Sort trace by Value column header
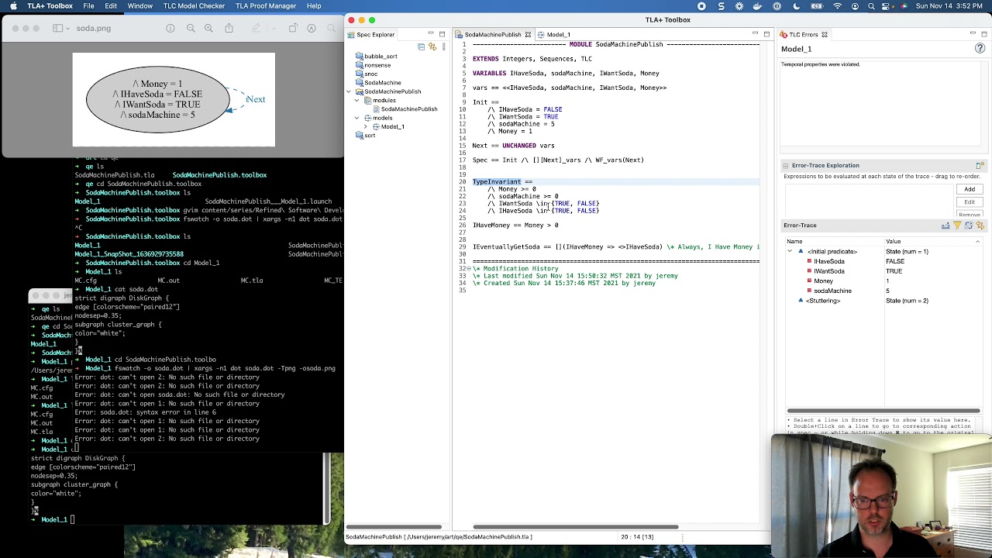Viewport: 992px width, 558px height. 933,241
